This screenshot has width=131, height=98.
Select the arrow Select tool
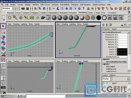tap(3, 26)
